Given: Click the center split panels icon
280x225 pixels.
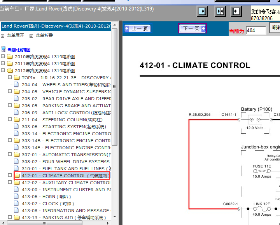Looking at the screenshot, I should pyautogui.click(x=220, y=11).
